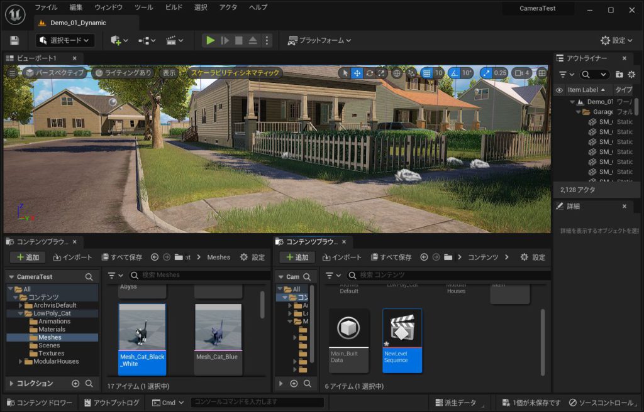The width and height of the screenshot is (644, 412).
Task: Open the Cmd console type dropdown
Action: (168, 403)
